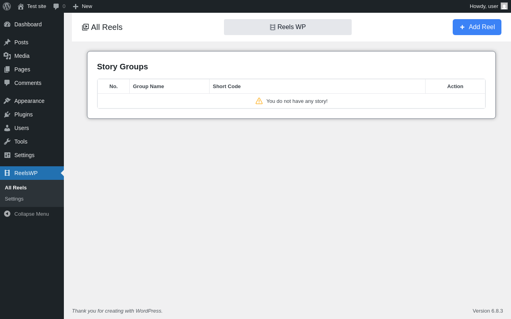
Task: Click the comments bubble icon in admin bar
Action: pyautogui.click(x=56, y=6)
